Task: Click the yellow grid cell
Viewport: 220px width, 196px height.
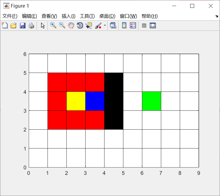Action: coord(76,101)
